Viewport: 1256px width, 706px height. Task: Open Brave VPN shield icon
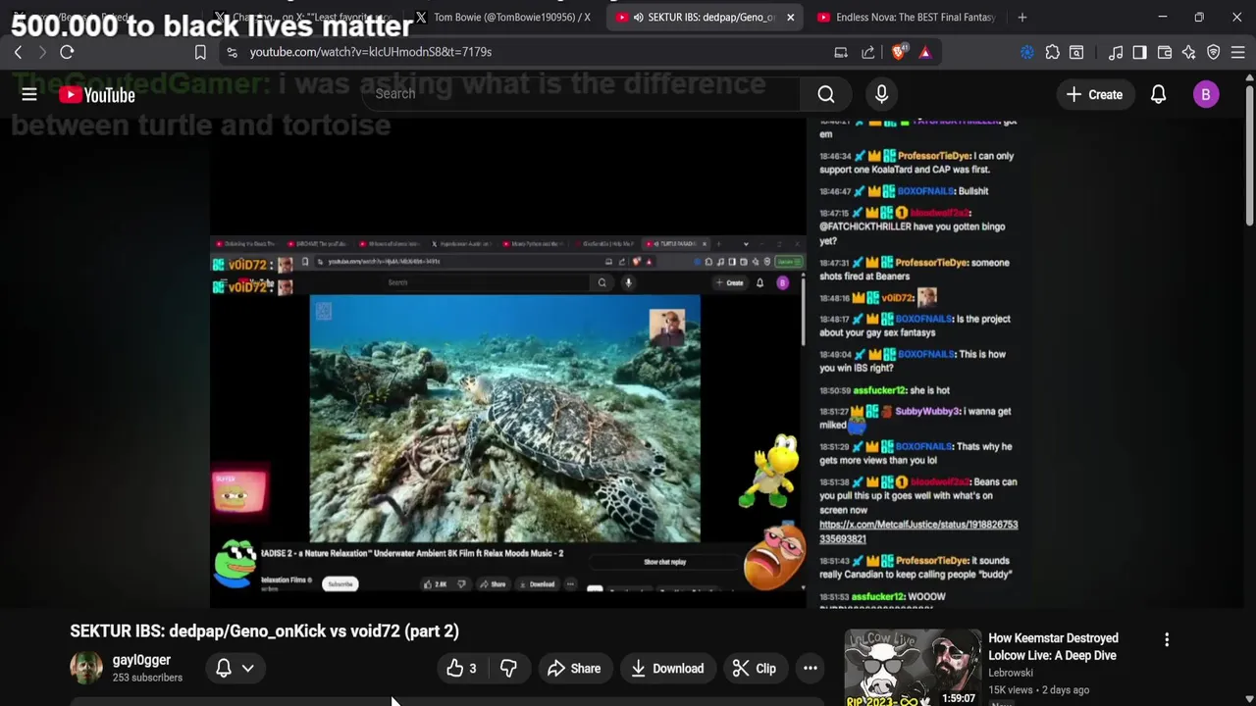(x=1214, y=52)
